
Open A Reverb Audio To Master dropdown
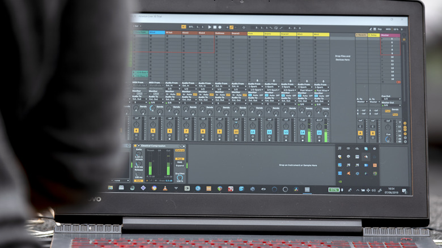[x=362, y=102]
